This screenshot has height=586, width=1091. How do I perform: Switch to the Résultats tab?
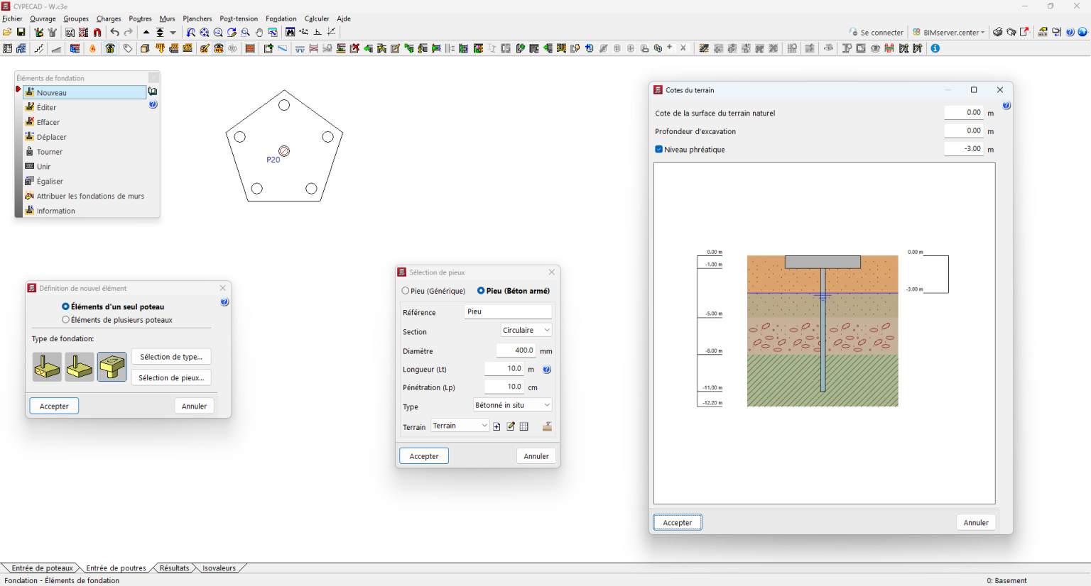[174, 568]
